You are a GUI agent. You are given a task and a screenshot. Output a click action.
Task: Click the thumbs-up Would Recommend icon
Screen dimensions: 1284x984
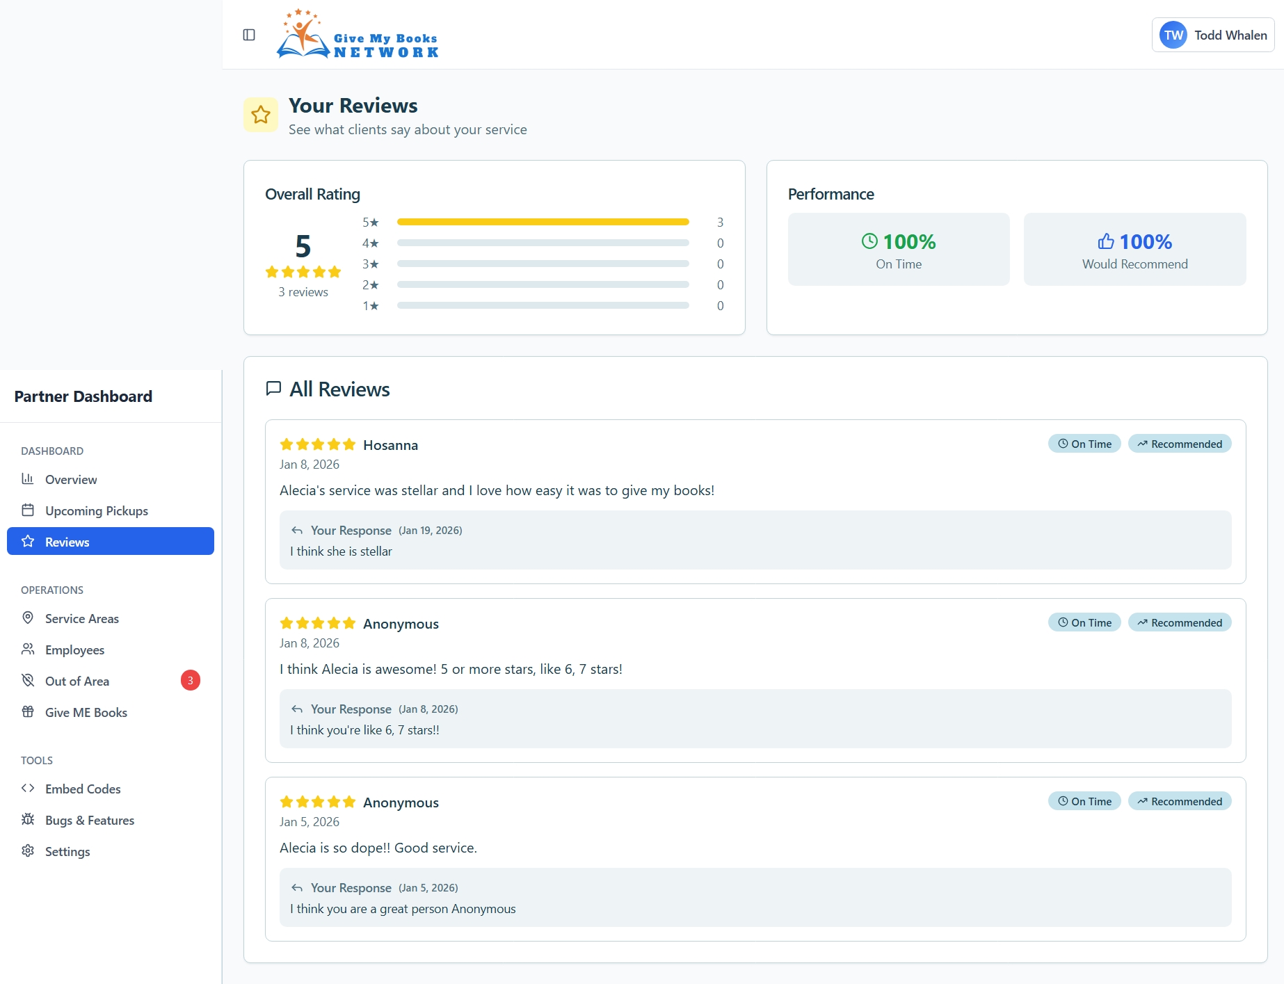point(1107,241)
